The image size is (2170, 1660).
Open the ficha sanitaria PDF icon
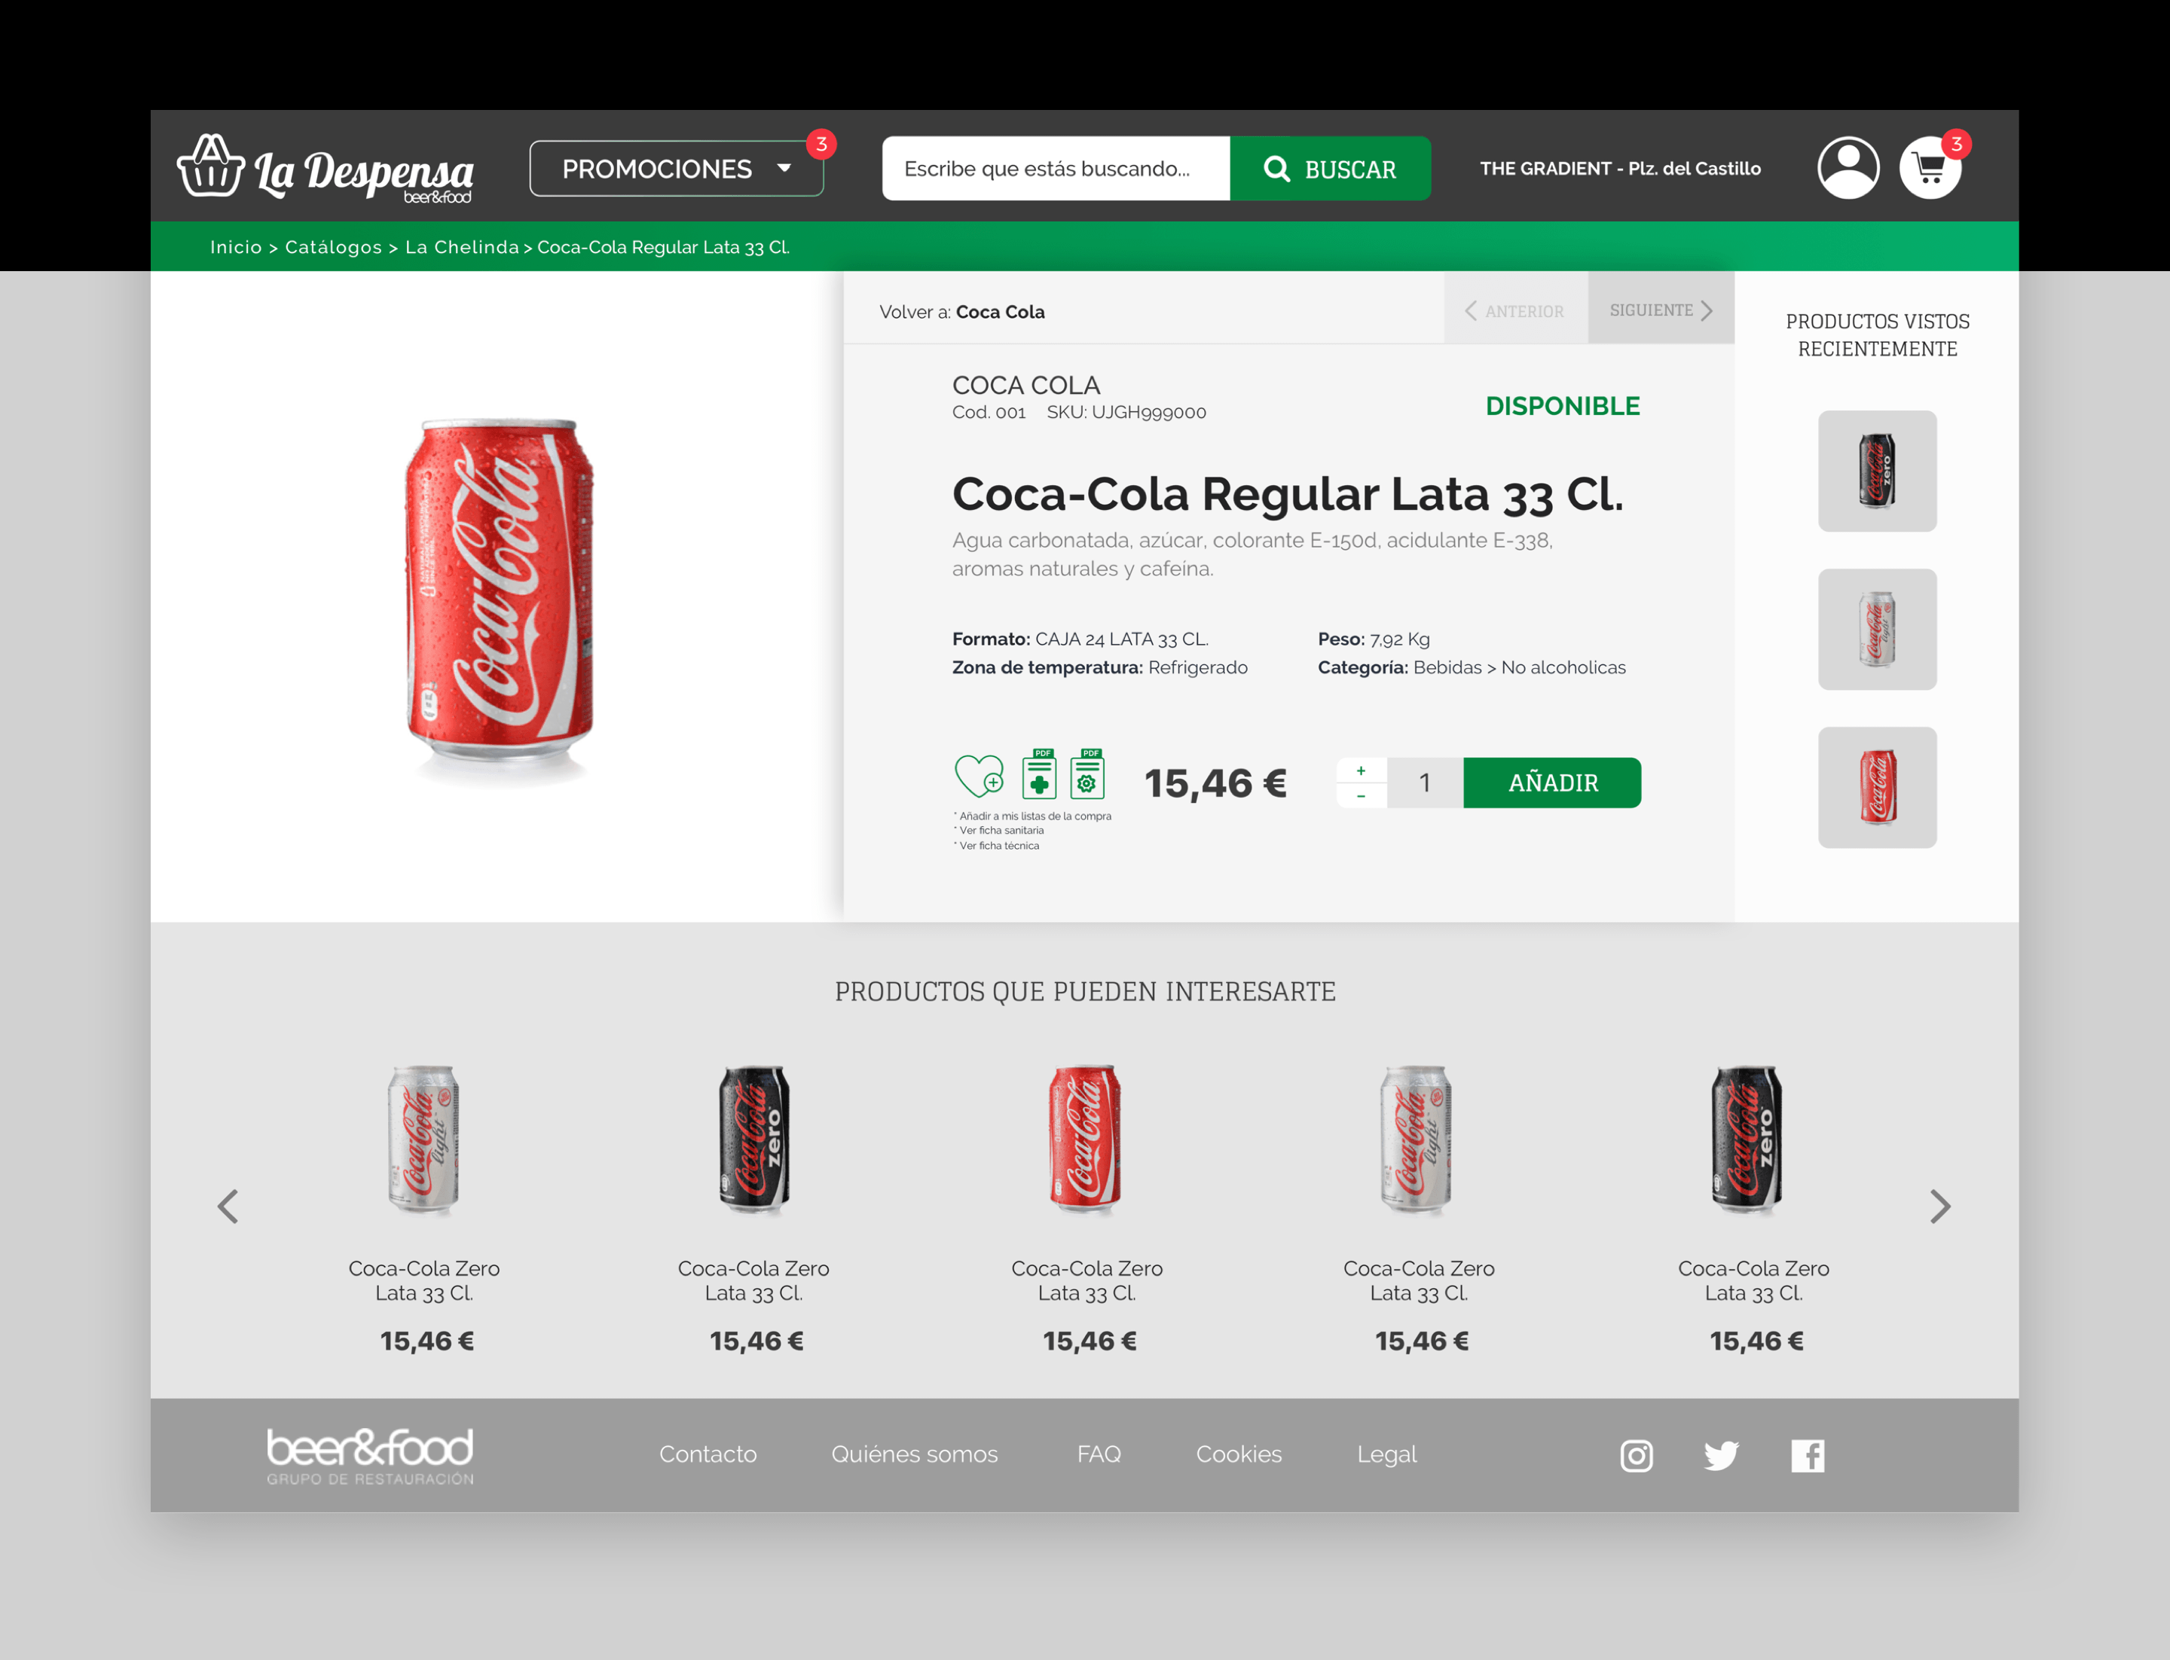(x=1039, y=774)
